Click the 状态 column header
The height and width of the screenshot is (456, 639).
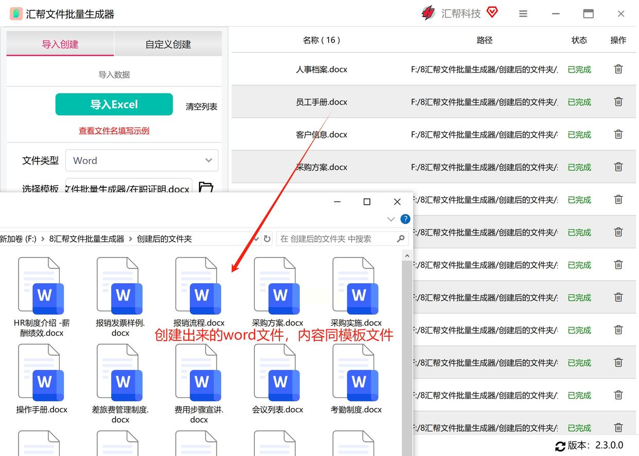coord(579,40)
